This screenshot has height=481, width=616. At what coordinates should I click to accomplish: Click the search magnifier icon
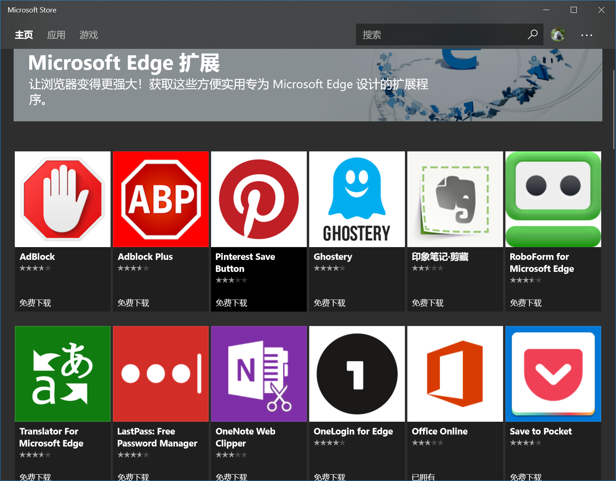click(x=532, y=34)
